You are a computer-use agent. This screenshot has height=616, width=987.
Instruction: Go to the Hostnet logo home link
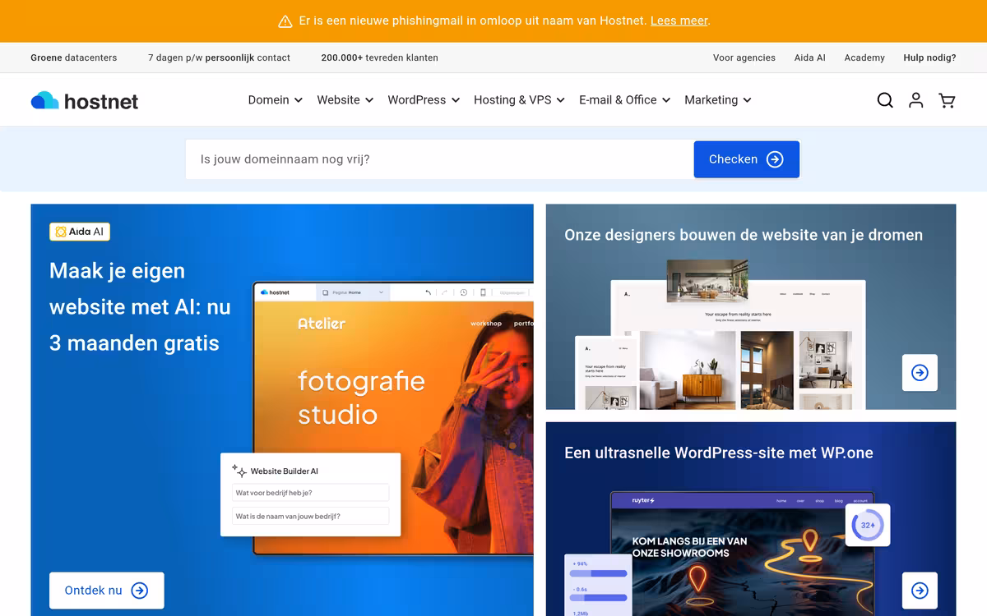[x=85, y=101]
